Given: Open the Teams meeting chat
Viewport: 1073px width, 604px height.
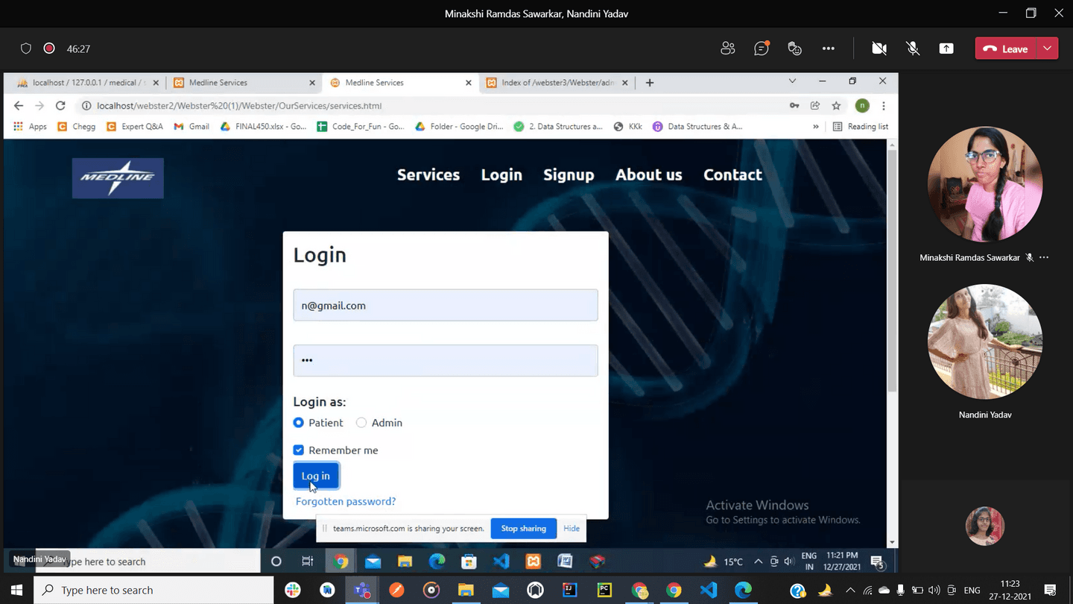Looking at the screenshot, I should pyautogui.click(x=761, y=48).
